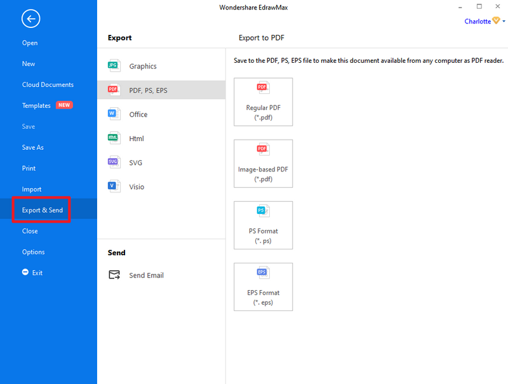Click the red PDF icon beside PDF, PS, EPS

[x=114, y=89]
